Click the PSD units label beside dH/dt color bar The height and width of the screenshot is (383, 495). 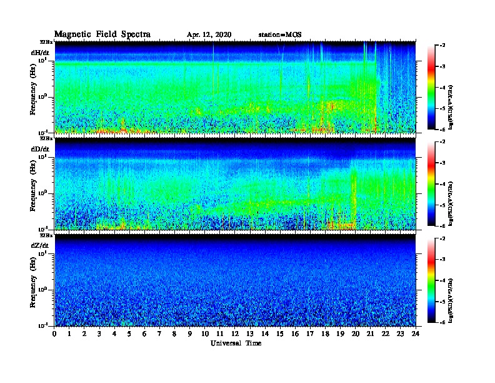[x=451, y=107]
